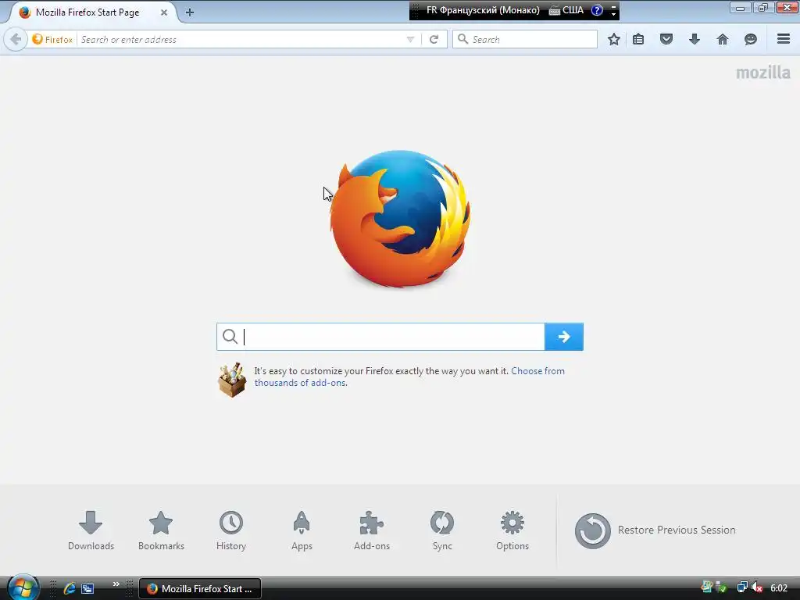The height and width of the screenshot is (600, 800).
Task: Focus the Search or enter address field
Action: point(240,39)
